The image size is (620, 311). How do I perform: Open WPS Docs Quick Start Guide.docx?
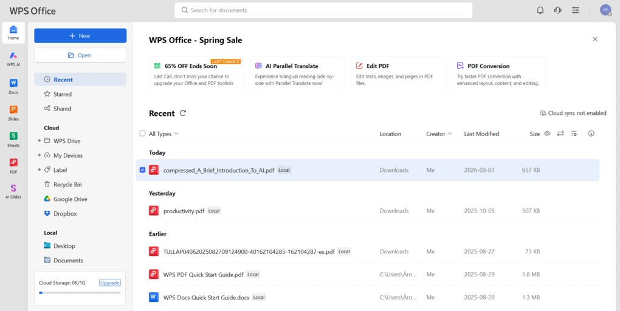207,297
